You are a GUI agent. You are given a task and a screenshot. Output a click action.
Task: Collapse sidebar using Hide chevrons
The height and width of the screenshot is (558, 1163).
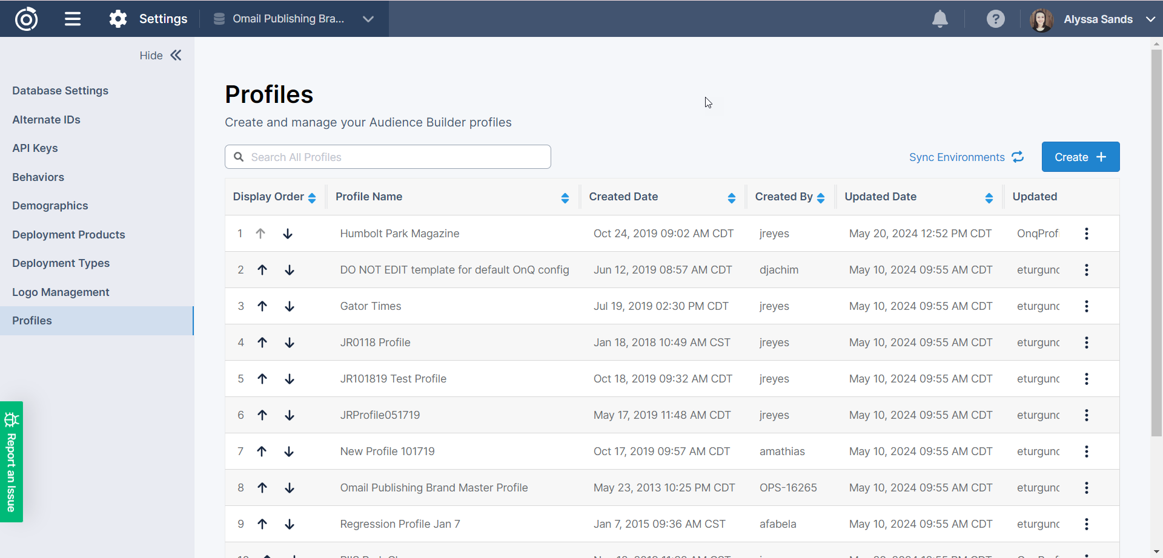click(x=176, y=56)
